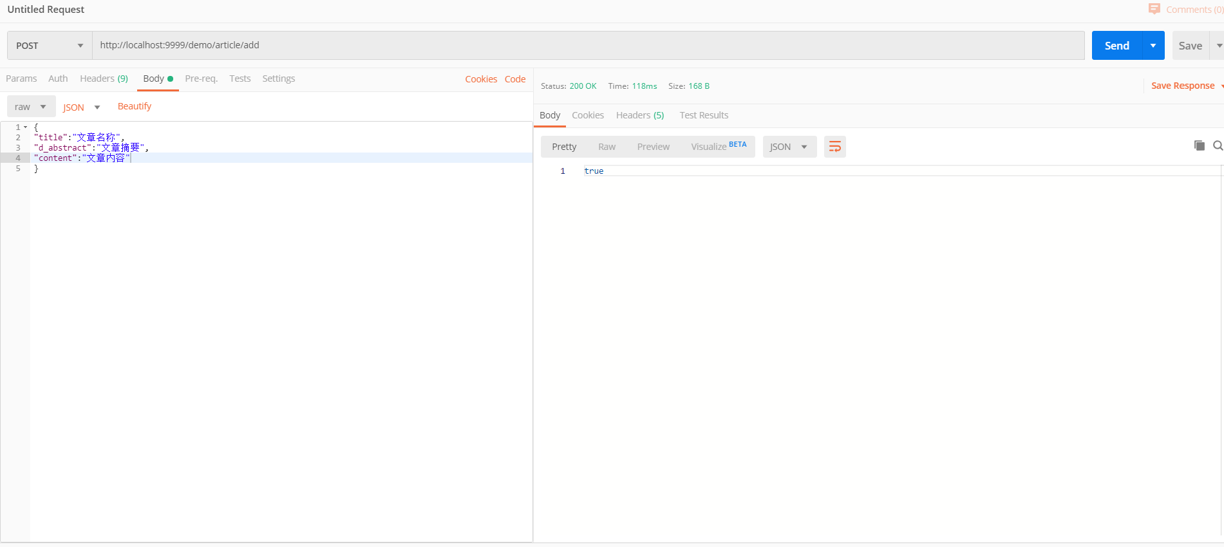Screen dimensions: 1224x547
Task: Open the raw body type dropdown
Action: coord(31,107)
